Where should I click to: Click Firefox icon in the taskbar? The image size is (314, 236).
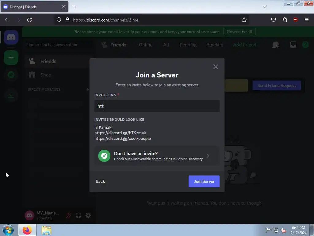[27, 230]
